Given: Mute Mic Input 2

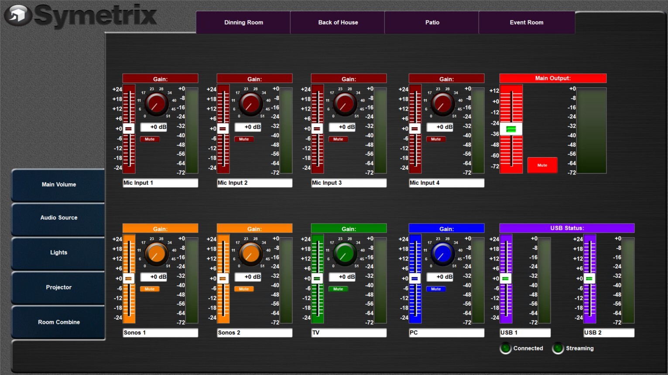Looking at the screenshot, I should click(244, 139).
